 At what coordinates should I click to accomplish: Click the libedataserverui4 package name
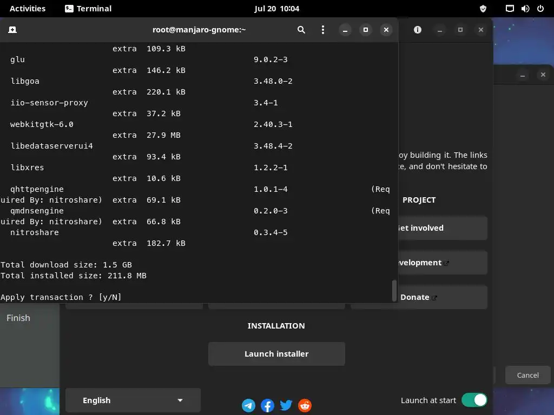point(51,146)
